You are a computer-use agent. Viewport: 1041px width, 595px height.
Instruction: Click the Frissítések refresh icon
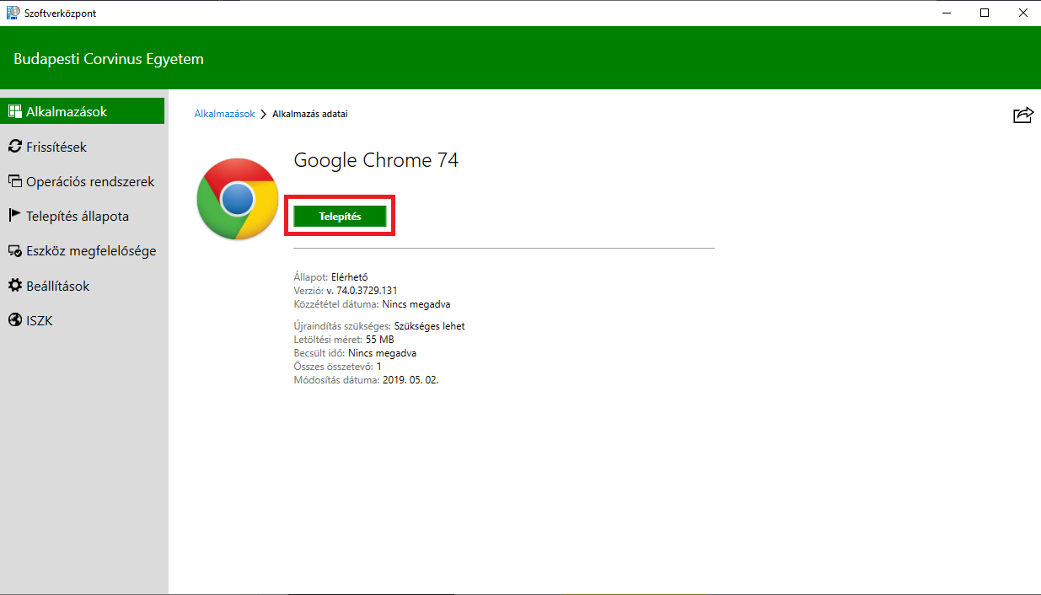[x=14, y=147]
